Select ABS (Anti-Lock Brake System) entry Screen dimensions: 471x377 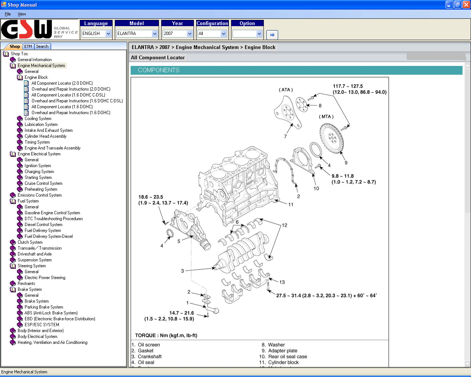pyautogui.click(x=51, y=313)
